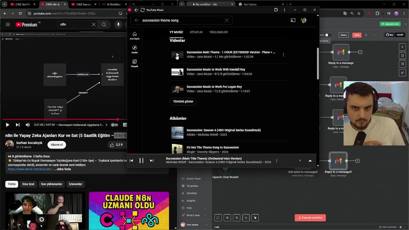Image resolution: width=409 pixels, height=230 pixels.
Task: Click the n8n Save button
Action: (x=357, y=35)
